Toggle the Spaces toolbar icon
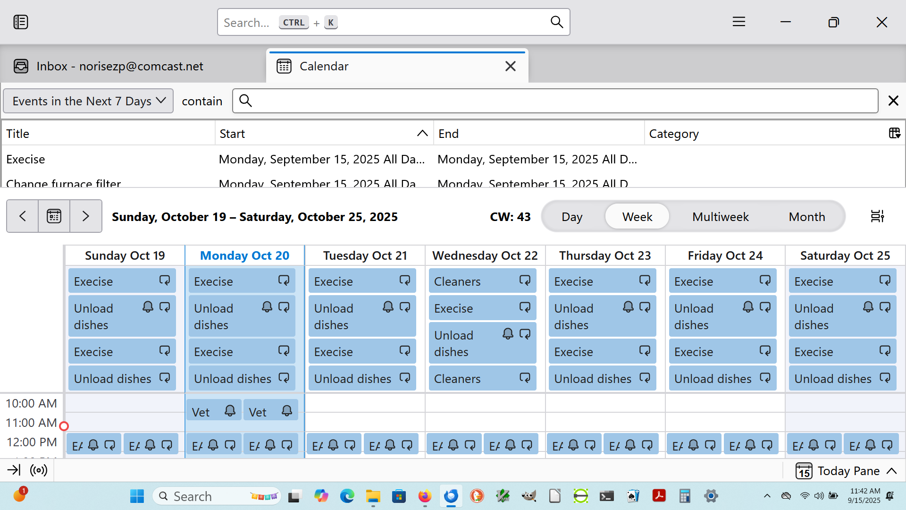Screen dimensions: 906x510 21,22
